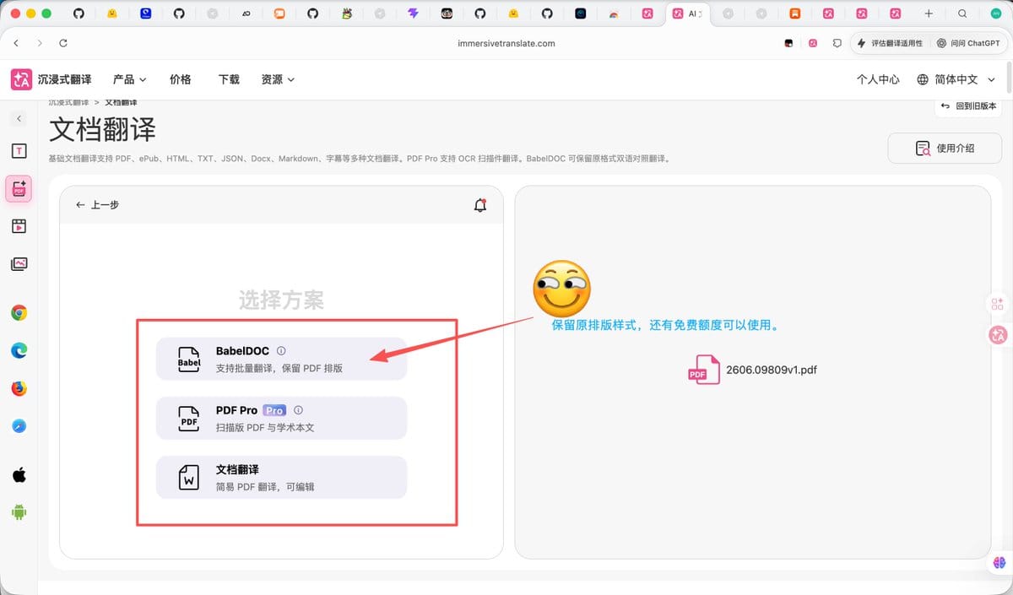Expand the 产品 dropdown menu
This screenshot has width=1013, height=595.
click(130, 79)
